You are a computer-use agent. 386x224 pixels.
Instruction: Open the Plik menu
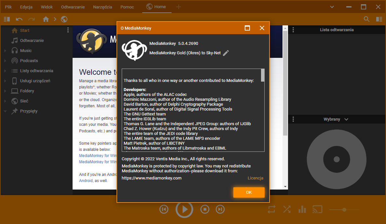(x=8, y=7)
